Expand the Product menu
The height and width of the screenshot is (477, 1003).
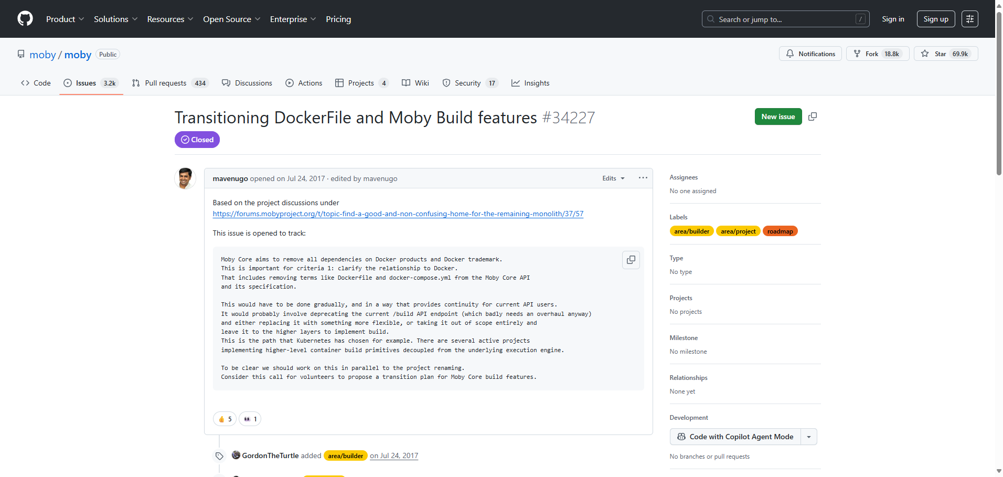click(x=65, y=19)
